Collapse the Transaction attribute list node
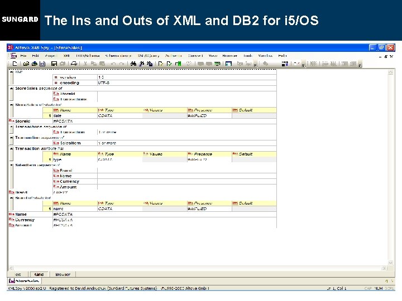This screenshot has height=301, width=402. (12, 149)
